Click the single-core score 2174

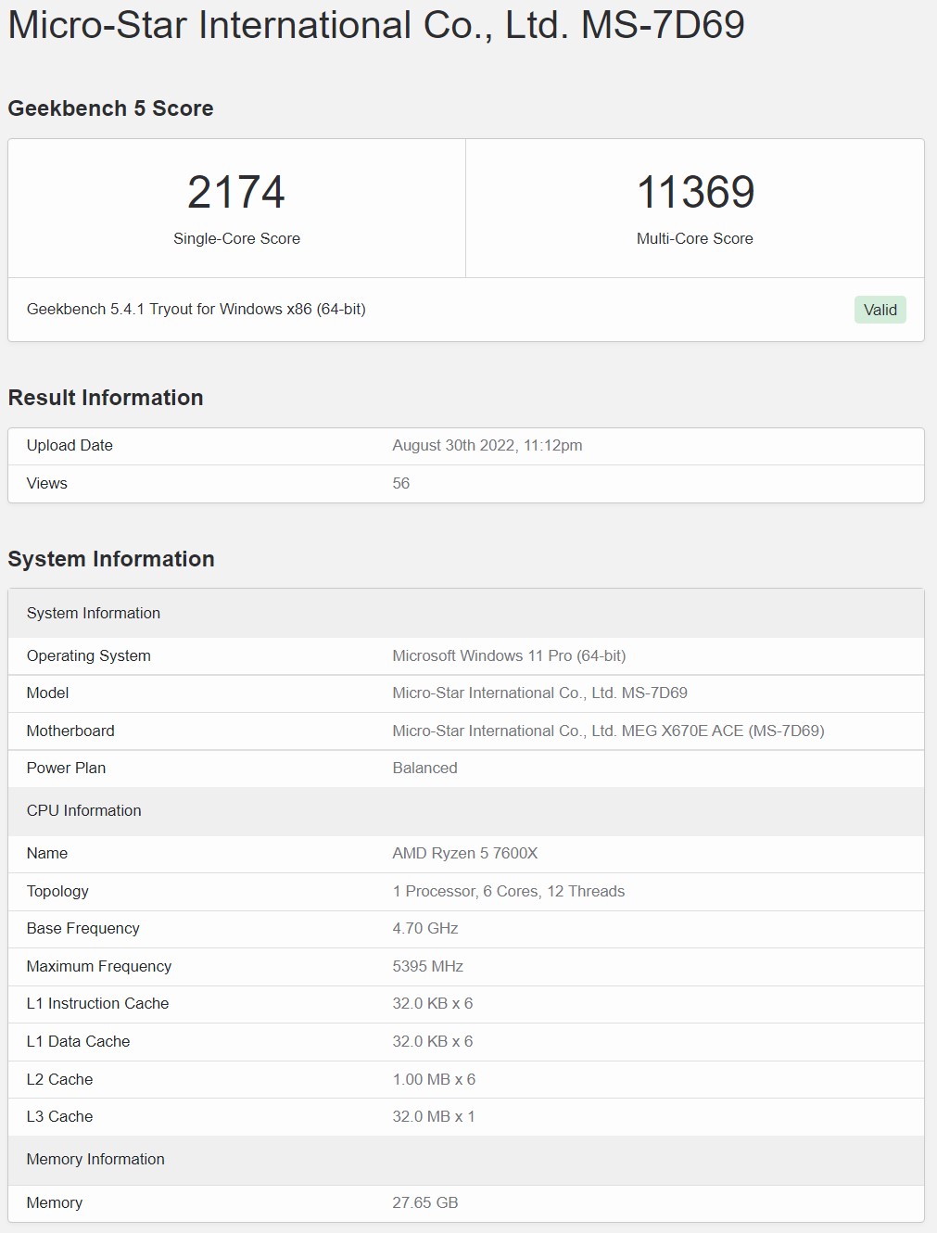(x=236, y=192)
